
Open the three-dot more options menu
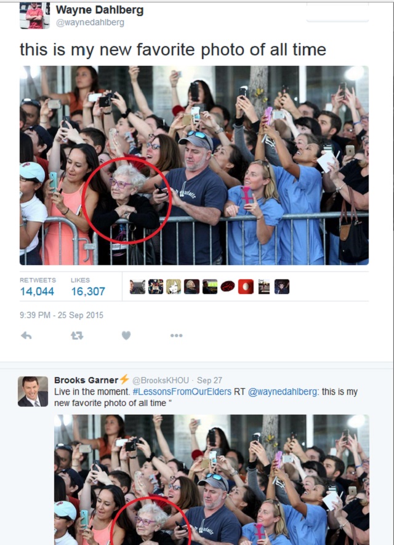click(x=176, y=335)
